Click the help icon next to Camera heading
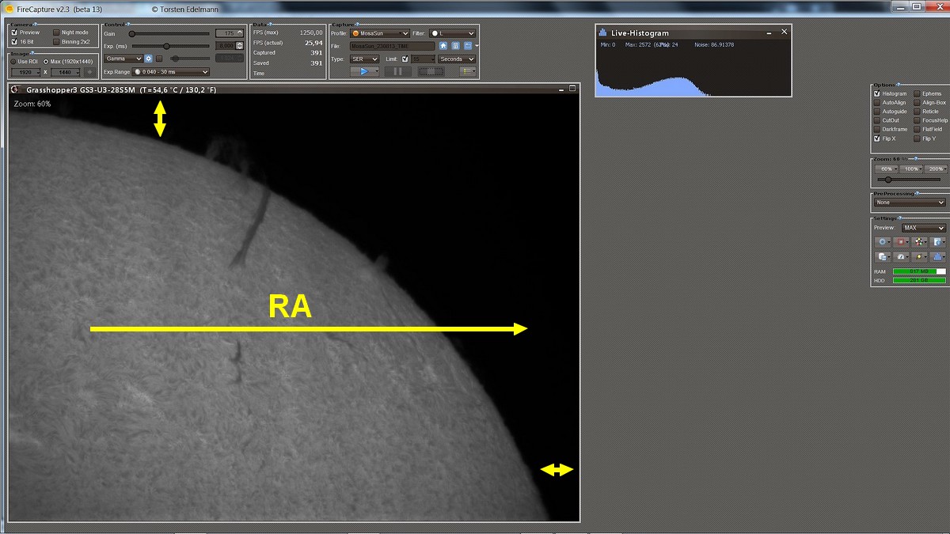This screenshot has width=950, height=534. tap(34, 25)
